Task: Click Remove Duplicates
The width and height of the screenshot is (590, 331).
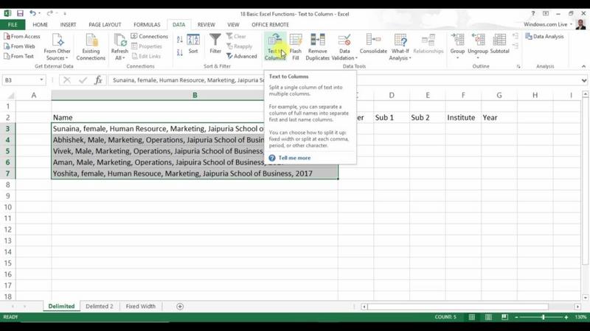Action: [x=317, y=47]
